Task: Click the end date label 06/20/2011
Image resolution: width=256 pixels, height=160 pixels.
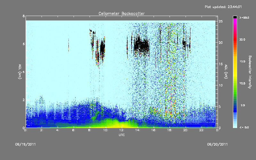Action: tap(217, 144)
